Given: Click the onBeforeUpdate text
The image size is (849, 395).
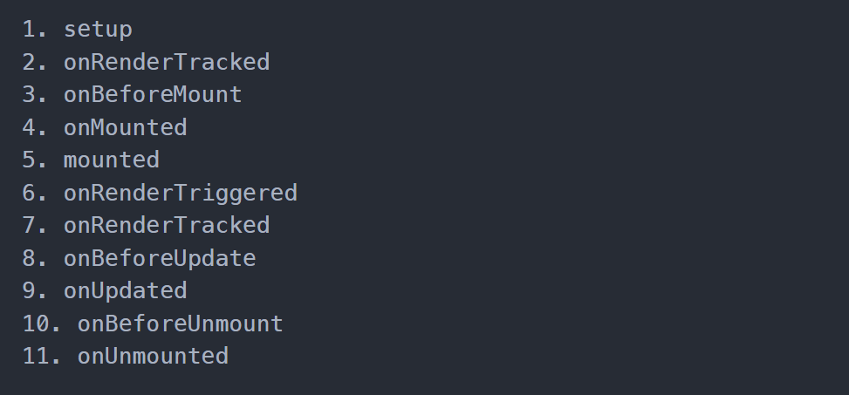Looking at the screenshot, I should tap(160, 258).
